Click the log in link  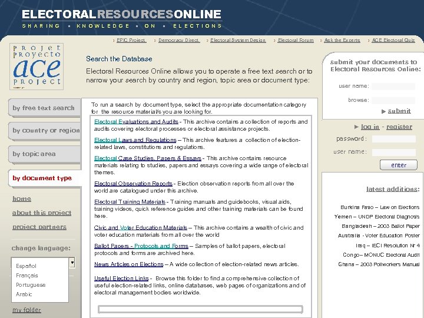tap(370, 127)
